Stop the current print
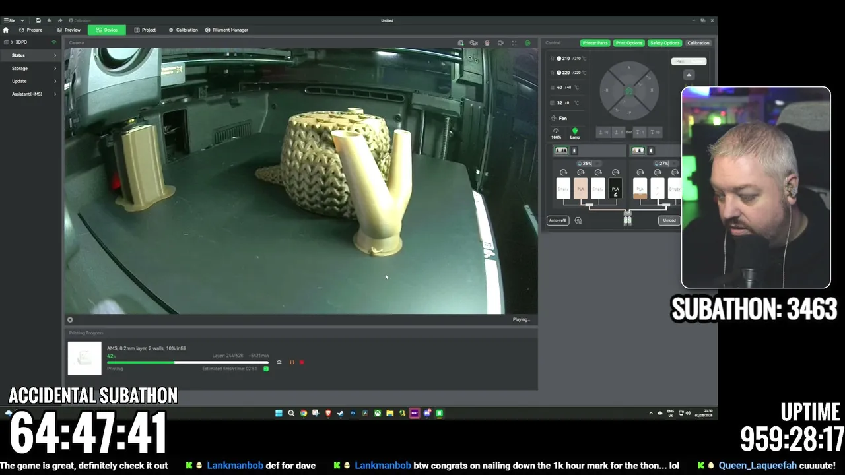 point(302,362)
